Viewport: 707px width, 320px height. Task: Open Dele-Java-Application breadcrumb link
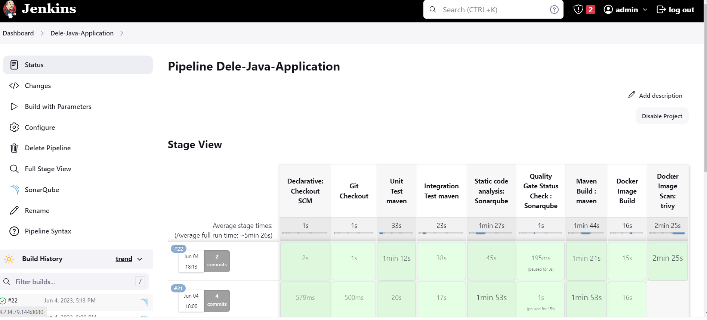[x=82, y=33]
